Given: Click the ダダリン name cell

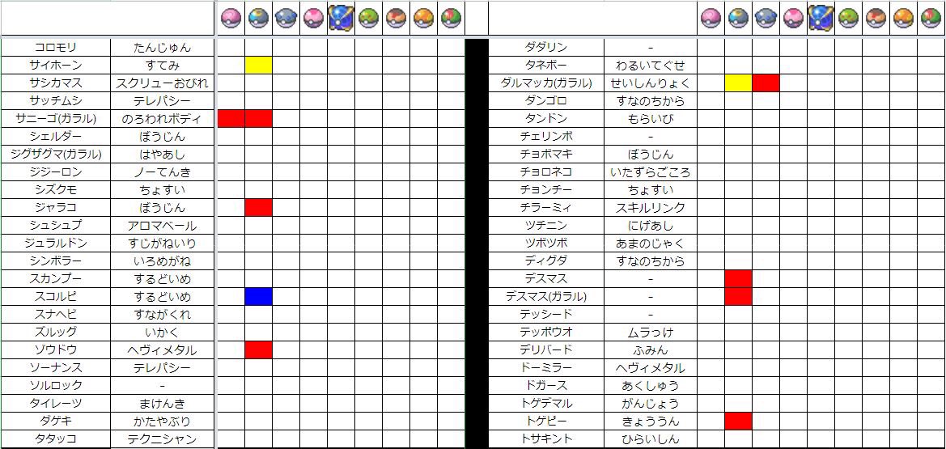Looking at the screenshot, I should pos(546,47).
